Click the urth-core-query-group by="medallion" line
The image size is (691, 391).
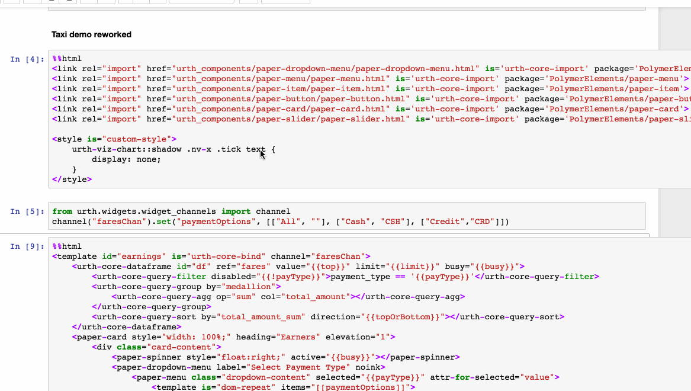[187, 287]
